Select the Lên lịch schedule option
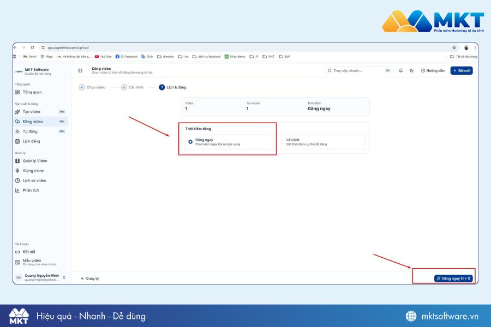The image size is (491, 327). (x=321, y=142)
